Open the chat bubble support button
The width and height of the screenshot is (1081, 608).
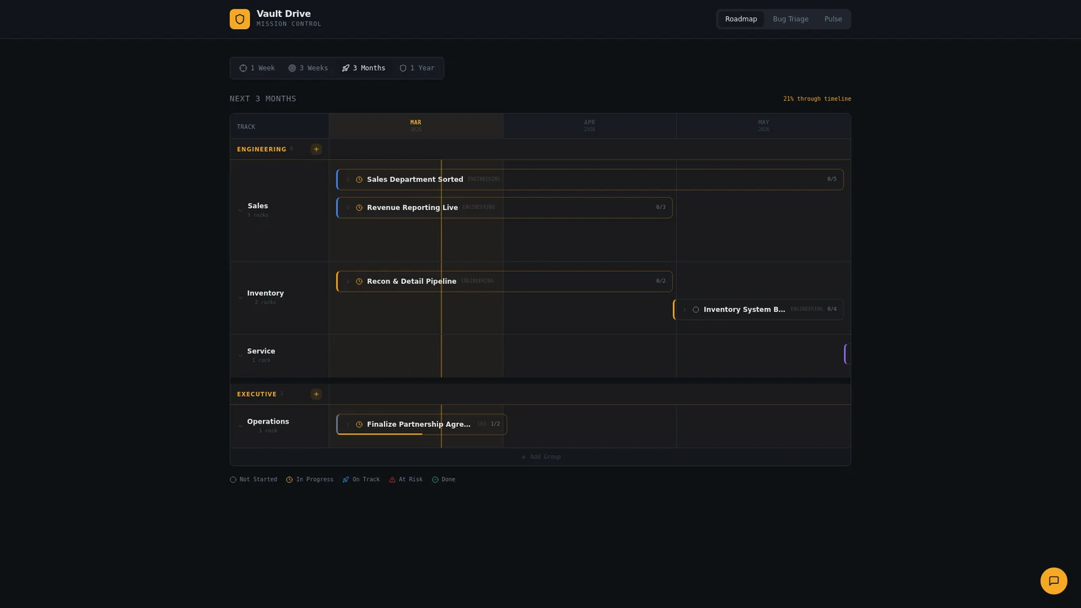pyautogui.click(x=1053, y=581)
